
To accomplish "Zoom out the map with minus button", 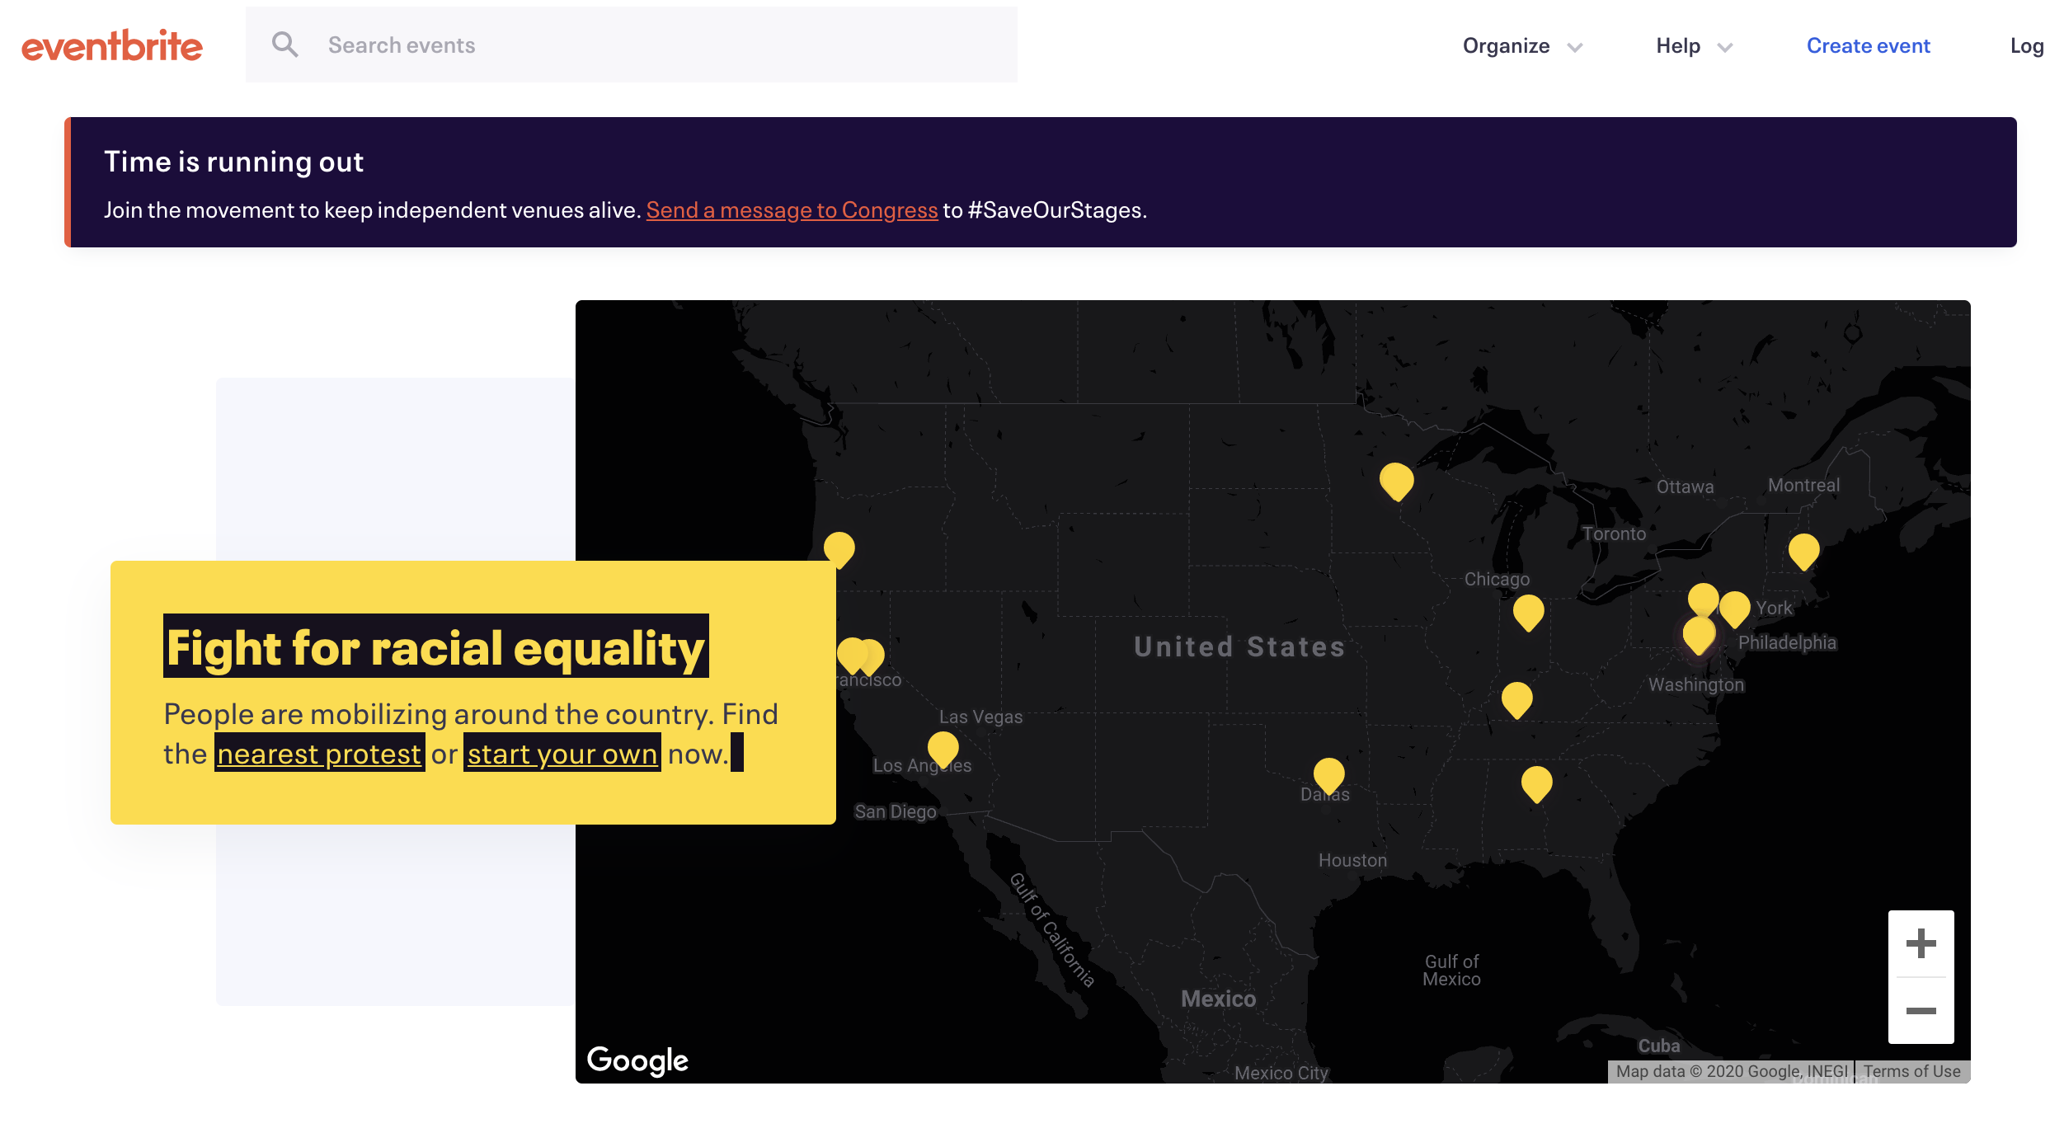I will click(x=1921, y=1011).
